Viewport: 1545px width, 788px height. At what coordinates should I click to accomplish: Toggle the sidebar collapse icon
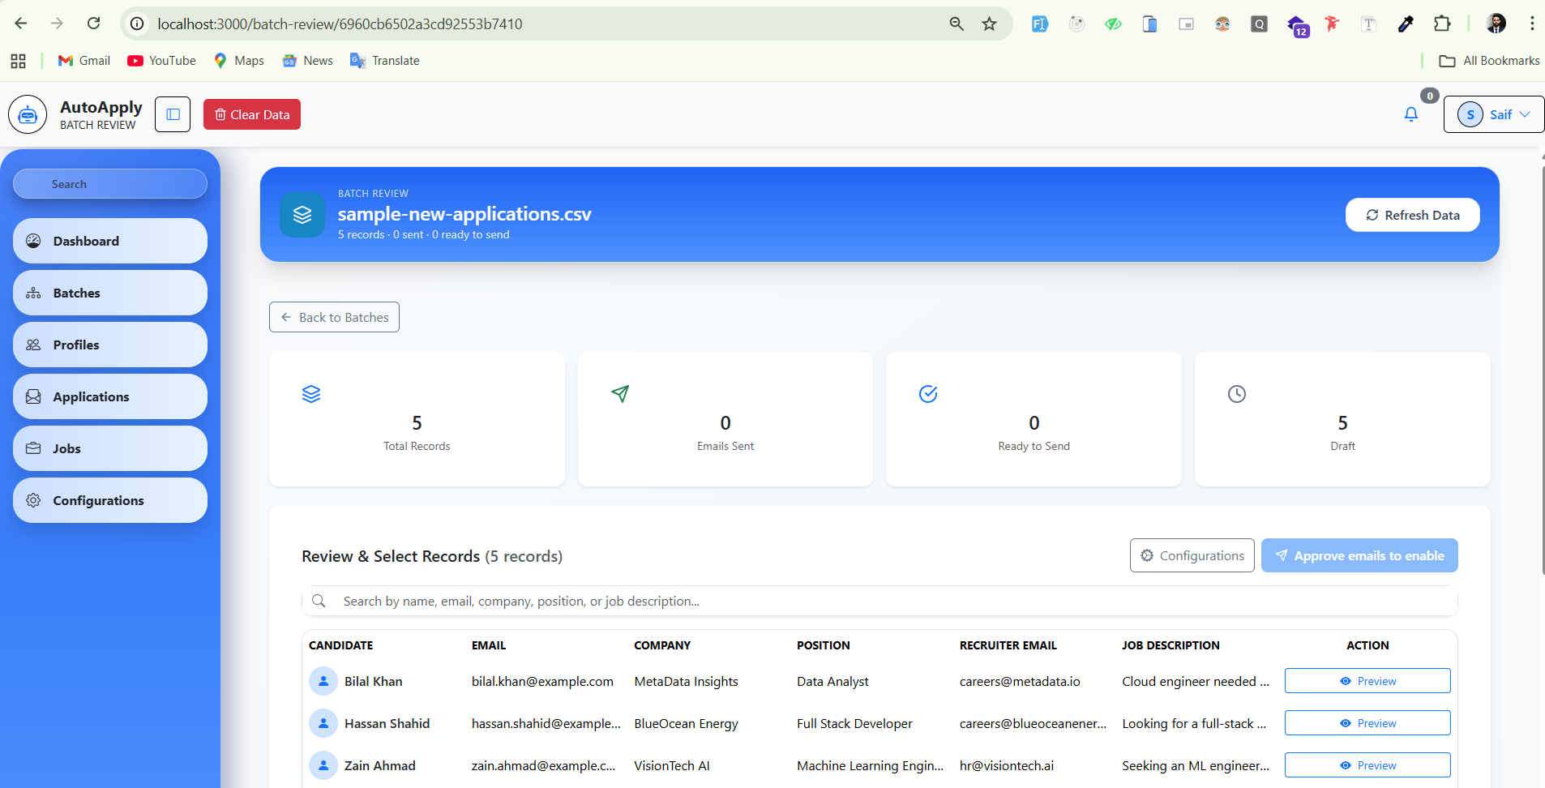(173, 114)
